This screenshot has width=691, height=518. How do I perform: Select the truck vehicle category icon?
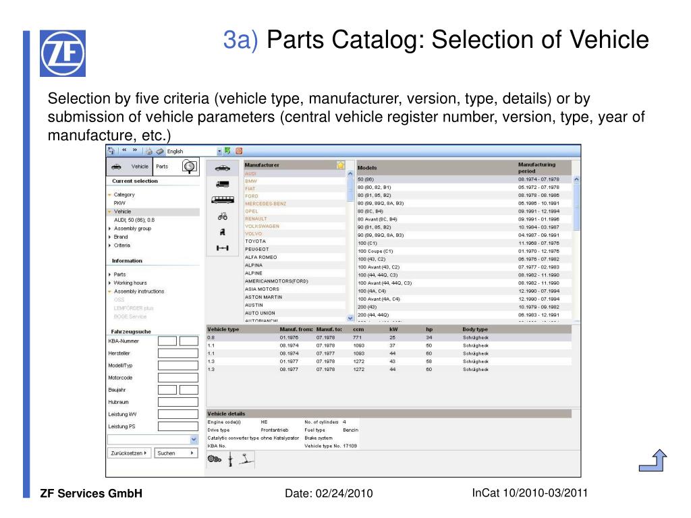[x=223, y=184]
